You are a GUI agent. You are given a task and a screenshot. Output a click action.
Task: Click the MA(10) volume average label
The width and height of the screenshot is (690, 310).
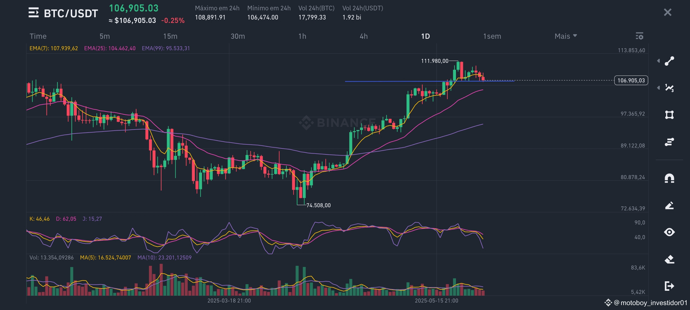pos(164,257)
